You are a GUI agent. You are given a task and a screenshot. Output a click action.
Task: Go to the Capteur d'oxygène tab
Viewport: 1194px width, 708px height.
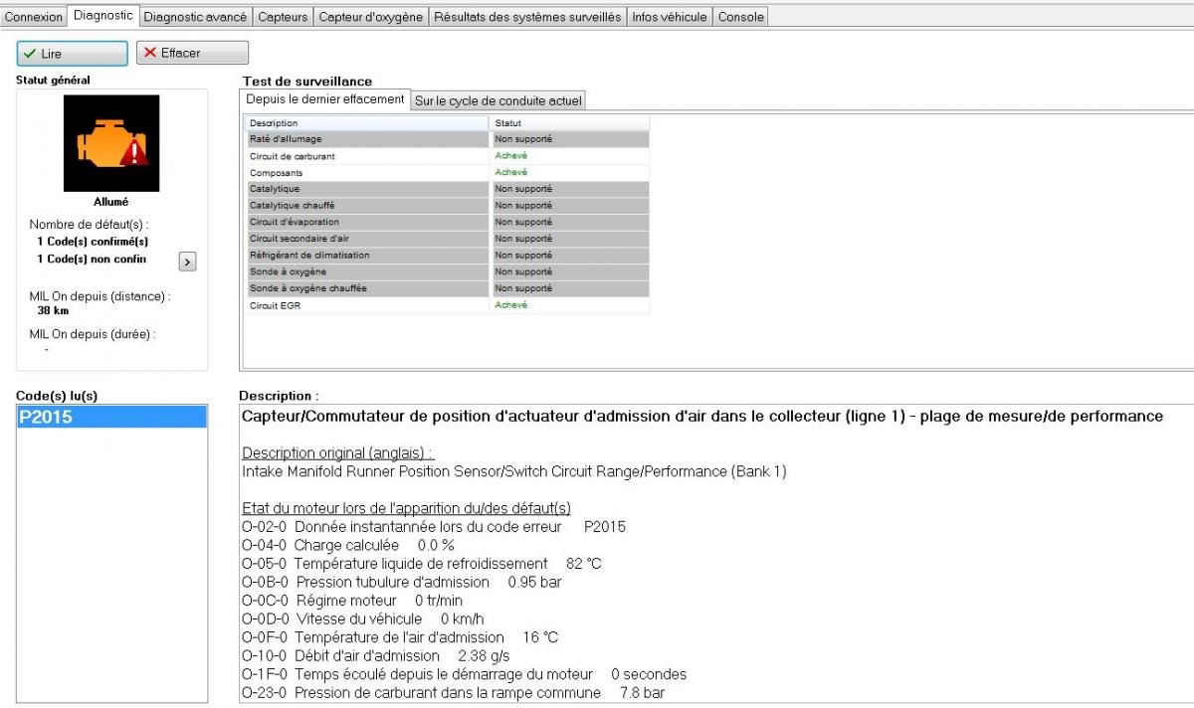(371, 17)
